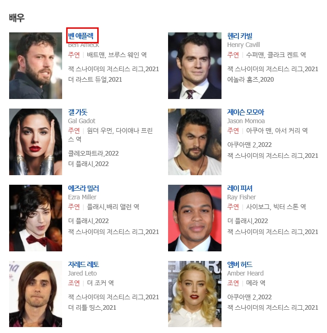This screenshot has height=333, width=327.
Task: Open 더 라스트 듀얼,2021 under Ben Affleck
Action: (x=95, y=80)
